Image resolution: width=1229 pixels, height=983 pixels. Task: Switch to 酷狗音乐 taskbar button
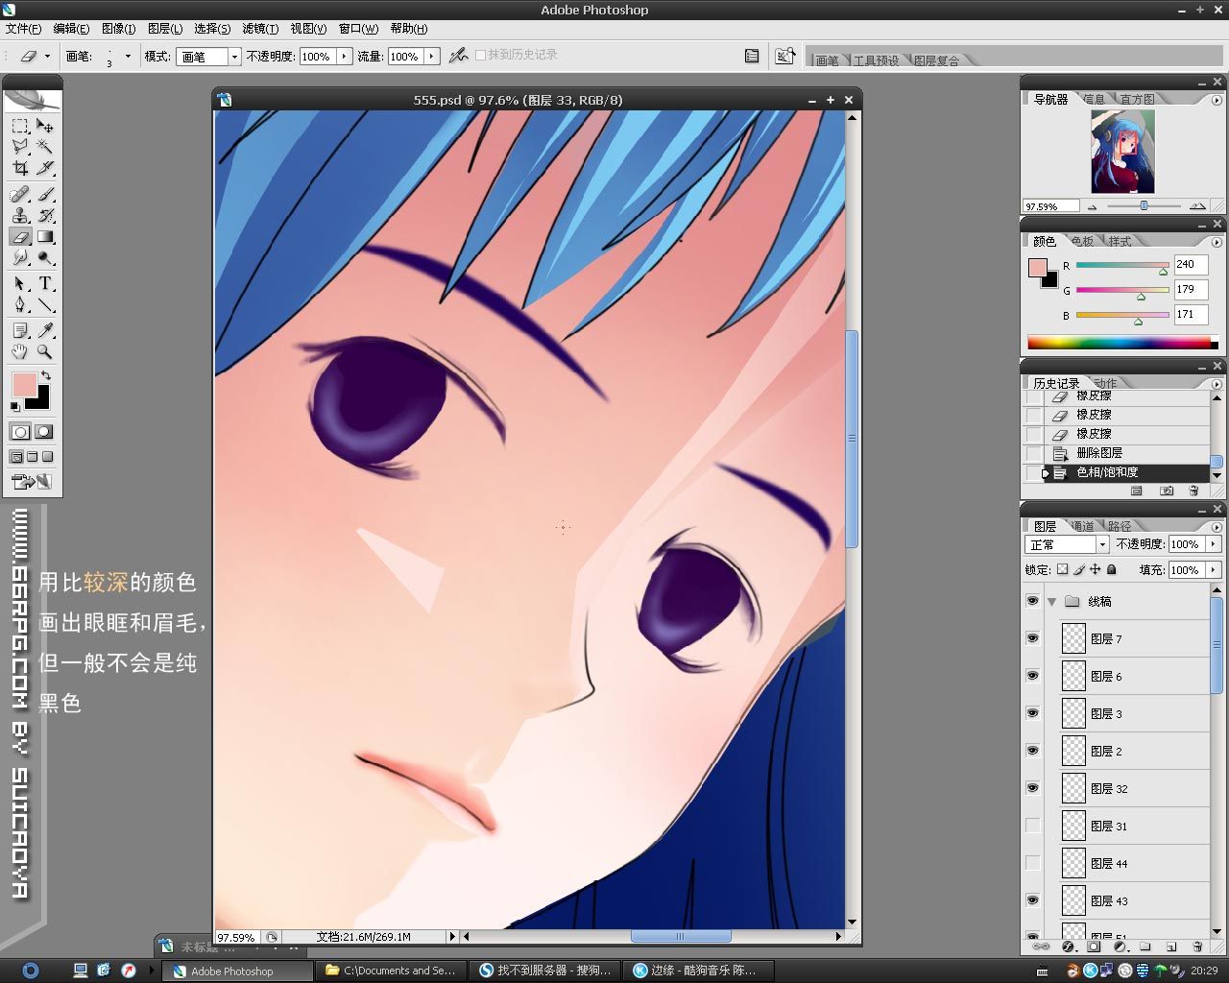click(x=698, y=971)
